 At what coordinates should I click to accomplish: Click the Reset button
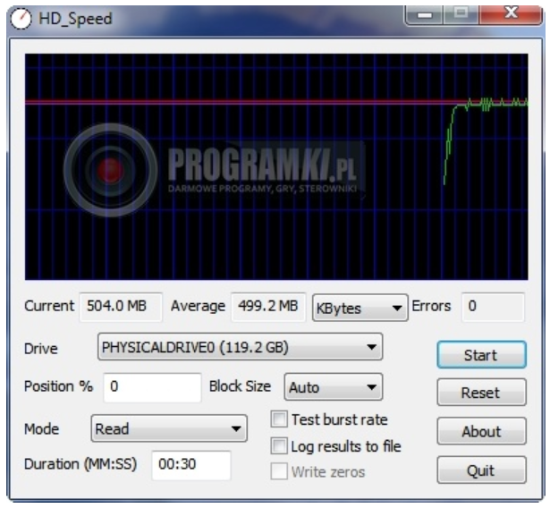tap(482, 393)
